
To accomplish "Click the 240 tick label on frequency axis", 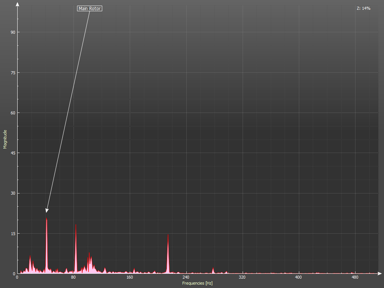I will point(186,277).
